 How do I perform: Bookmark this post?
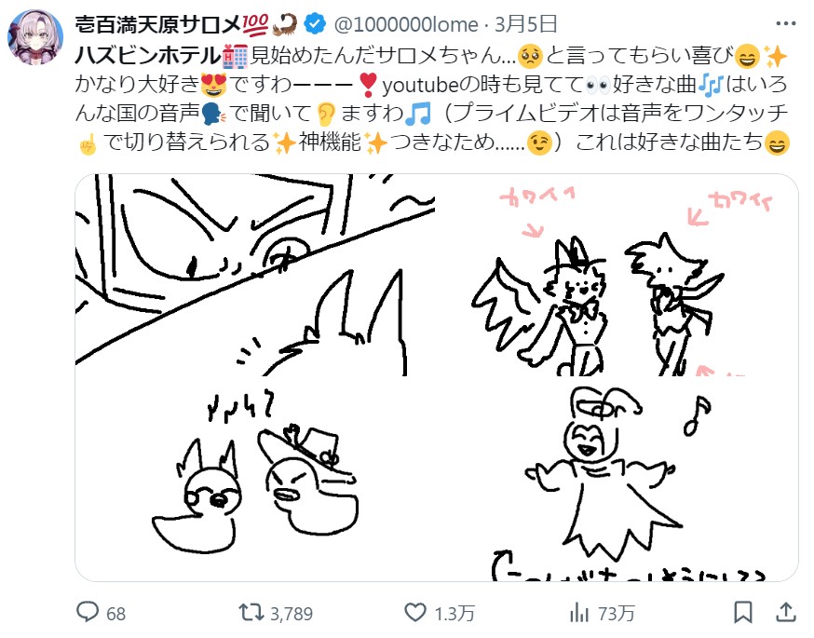pyautogui.click(x=743, y=613)
